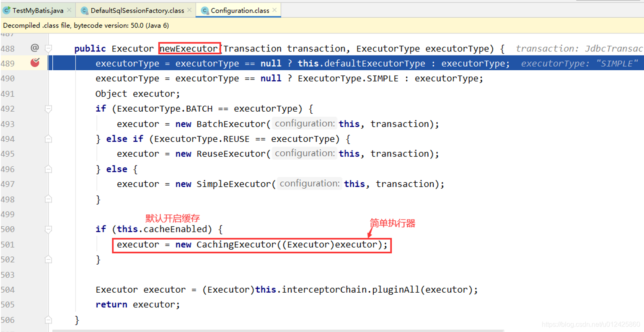The width and height of the screenshot is (644, 332).
Task: Click the @ gutter marker on line 488
Action: pos(35,48)
